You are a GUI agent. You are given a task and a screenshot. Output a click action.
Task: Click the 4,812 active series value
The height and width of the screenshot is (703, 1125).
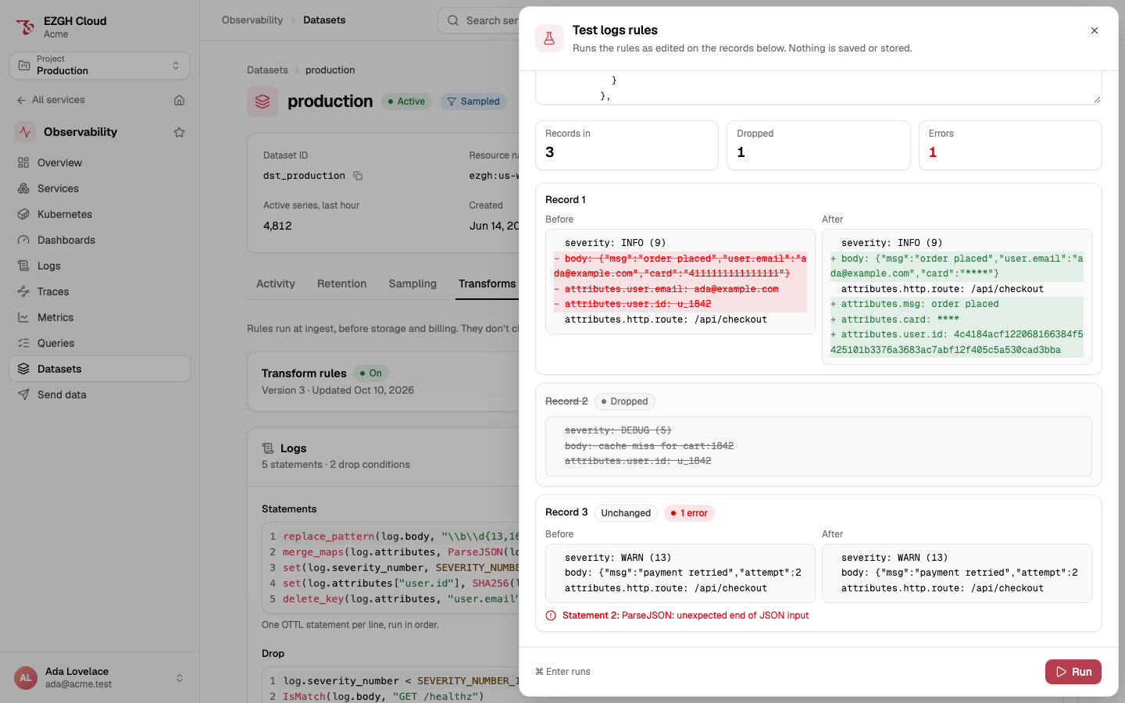277,226
